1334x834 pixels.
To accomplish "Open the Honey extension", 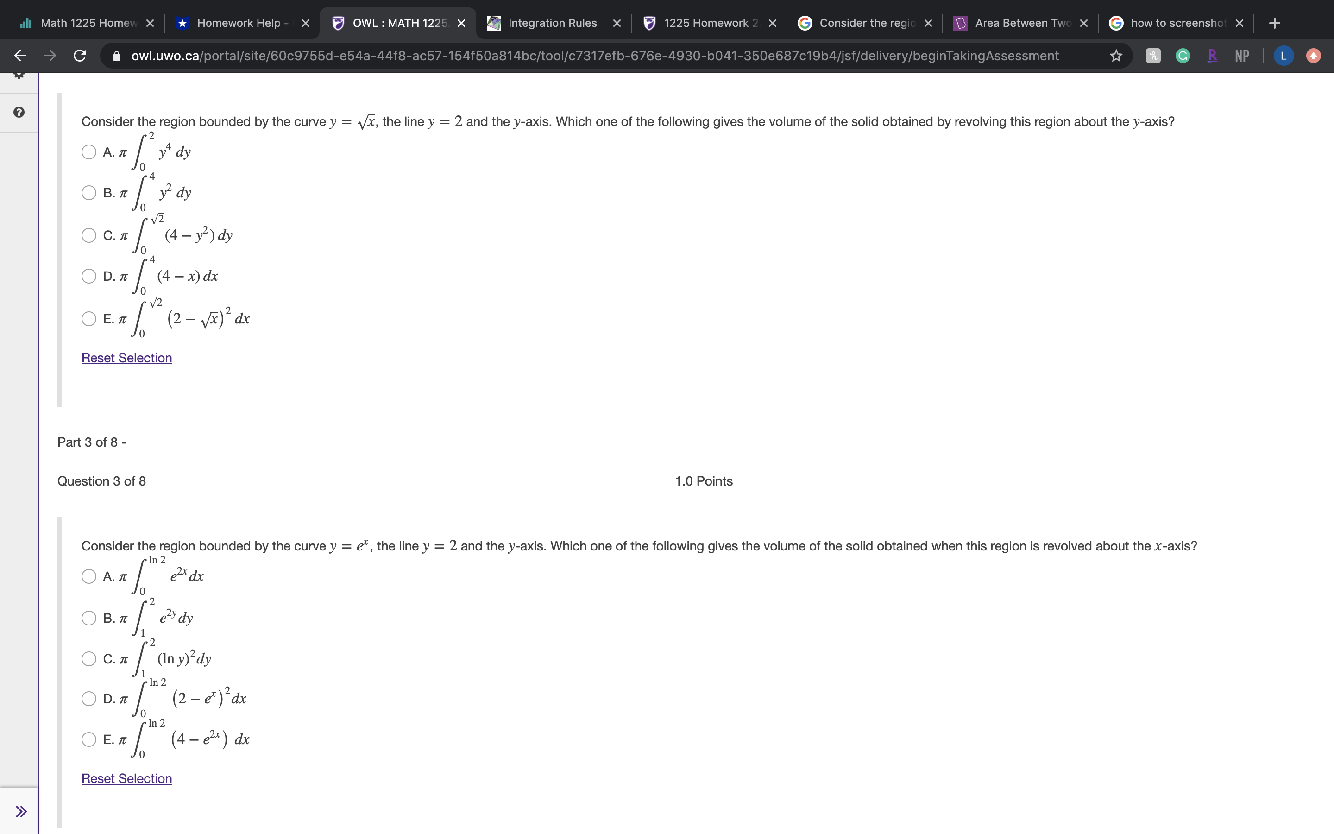I will coord(1152,56).
